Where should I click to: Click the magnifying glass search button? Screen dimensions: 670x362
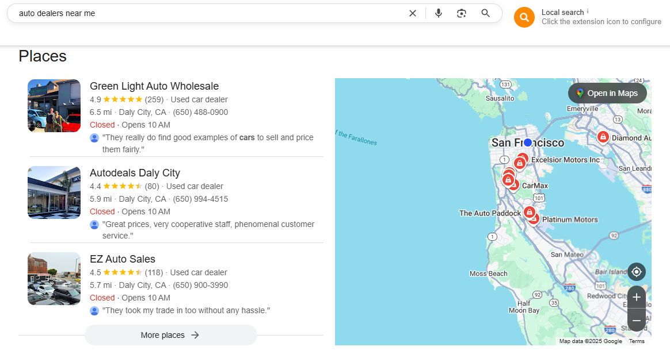click(x=486, y=13)
